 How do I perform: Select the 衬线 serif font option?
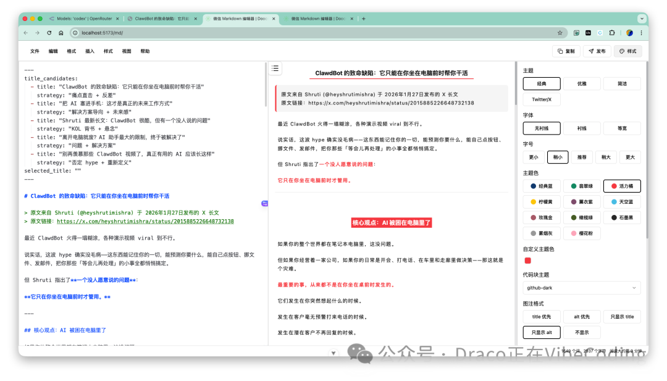(581, 128)
